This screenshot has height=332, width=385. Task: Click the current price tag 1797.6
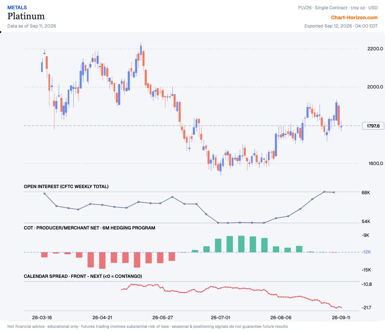pos(373,126)
